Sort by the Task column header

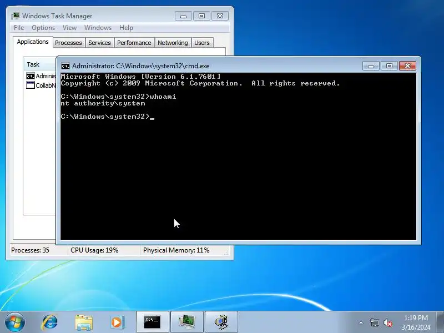pyautogui.click(x=39, y=64)
